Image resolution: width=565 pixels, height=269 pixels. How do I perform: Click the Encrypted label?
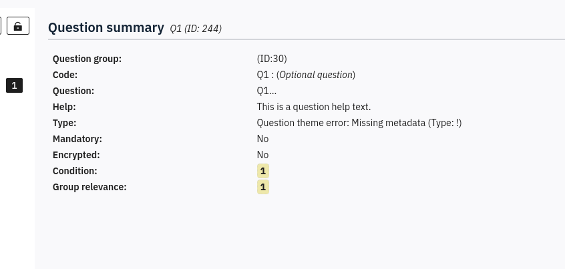76,155
